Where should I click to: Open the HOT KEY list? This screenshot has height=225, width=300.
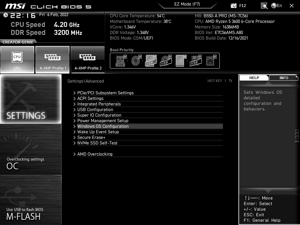tap(215, 81)
